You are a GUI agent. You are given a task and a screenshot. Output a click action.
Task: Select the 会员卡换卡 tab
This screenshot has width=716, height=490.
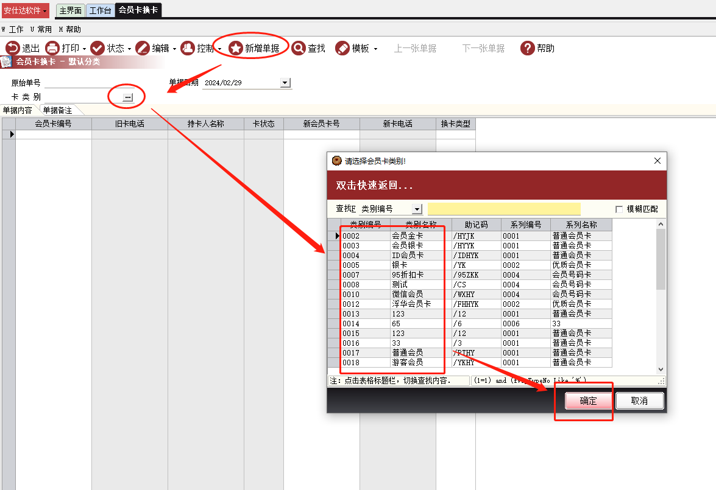click(x=138, y=10)
